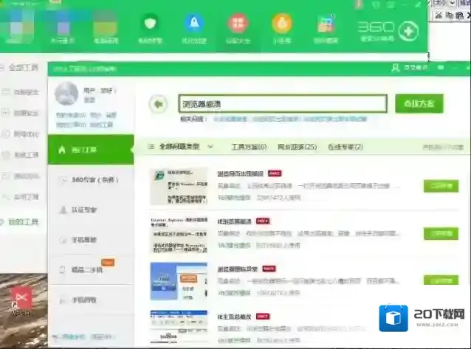The height and width of the screenshot is (349, 471).
Task: Click the green back arrow beside search box
Action: click(157, 104)
